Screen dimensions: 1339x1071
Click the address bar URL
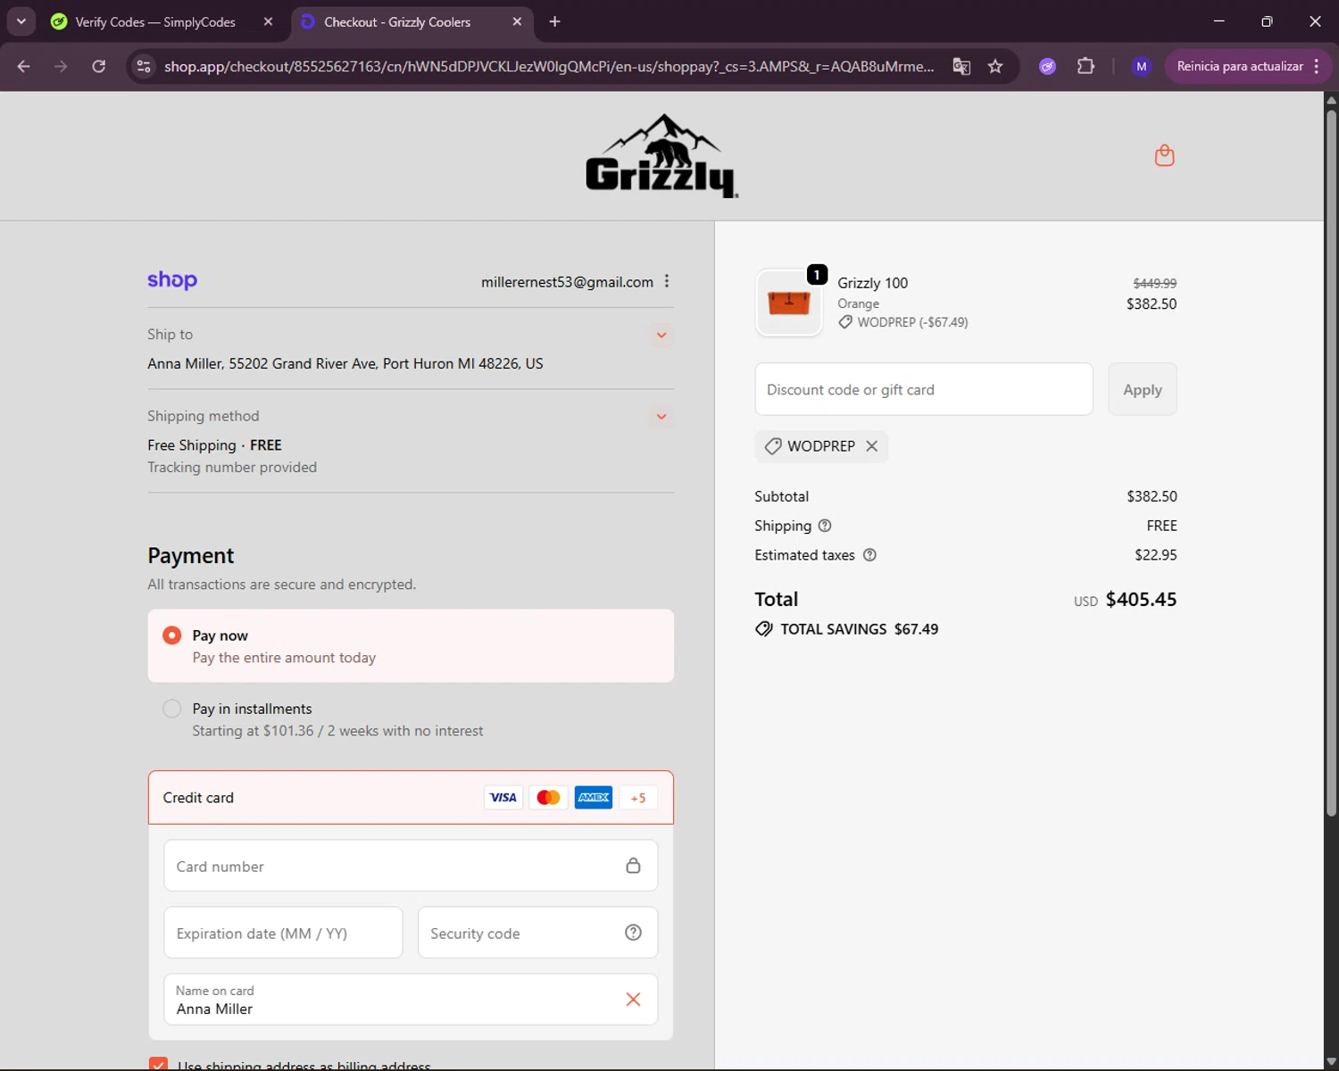tap(549, 66)
